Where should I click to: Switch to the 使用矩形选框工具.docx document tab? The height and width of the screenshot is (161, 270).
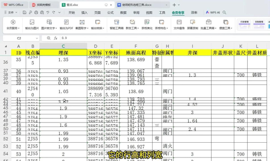(142, 5)
